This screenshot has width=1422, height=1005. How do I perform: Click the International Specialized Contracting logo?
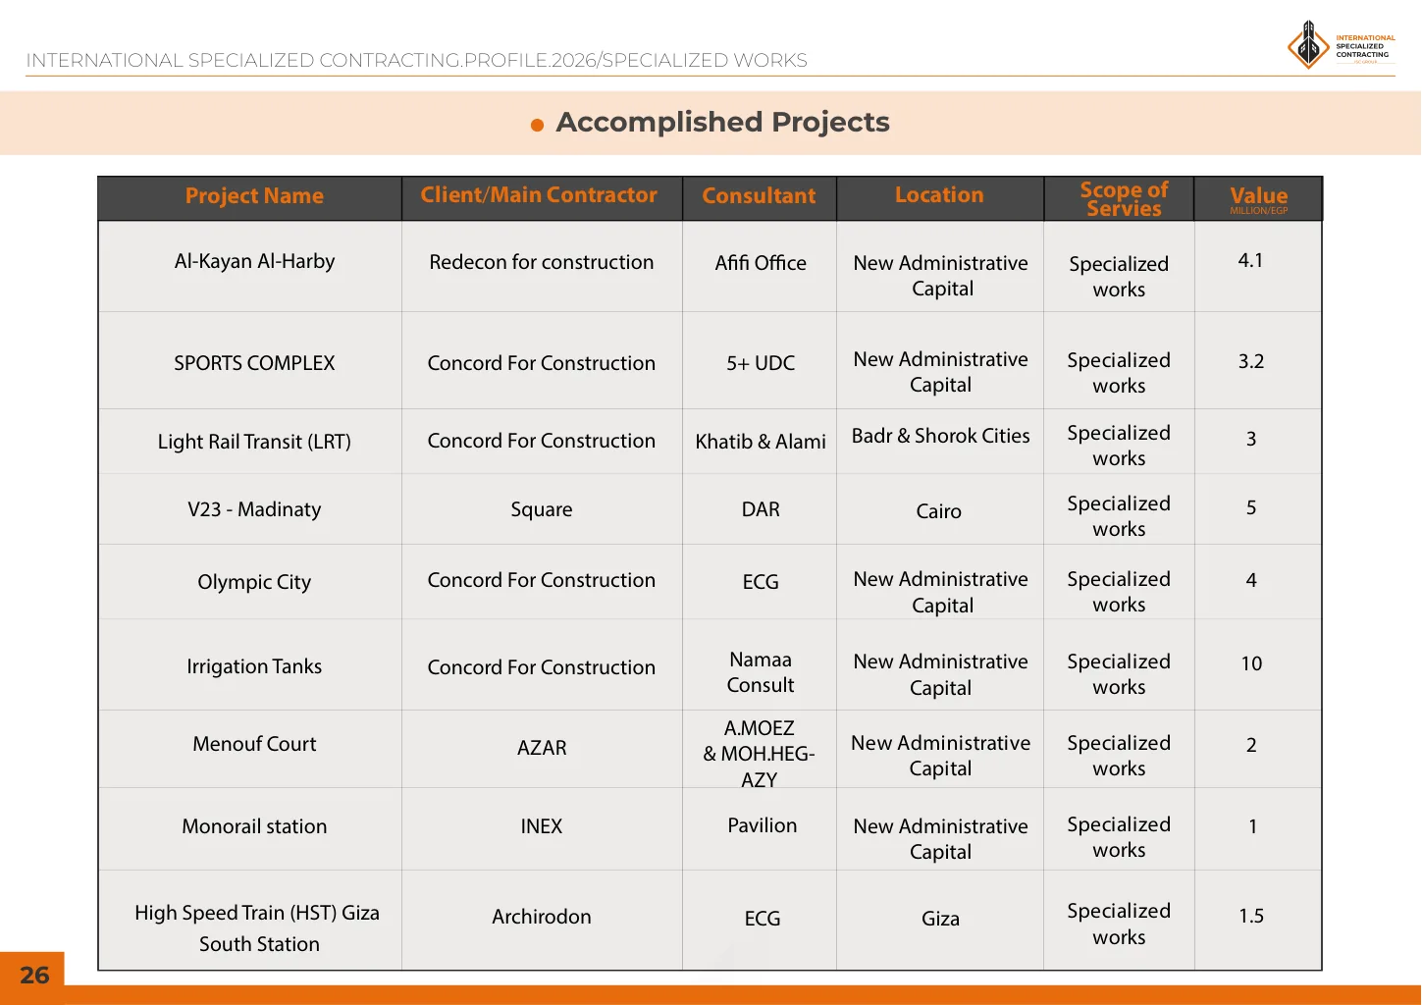click(1341, 45)
